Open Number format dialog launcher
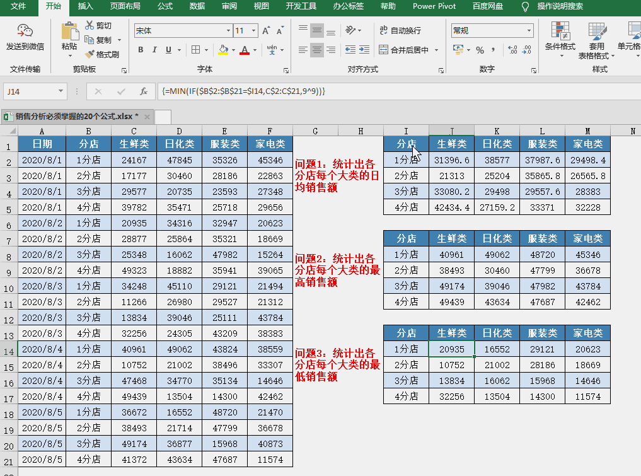Viewport: 641px width, 476px height. (533, 71)
